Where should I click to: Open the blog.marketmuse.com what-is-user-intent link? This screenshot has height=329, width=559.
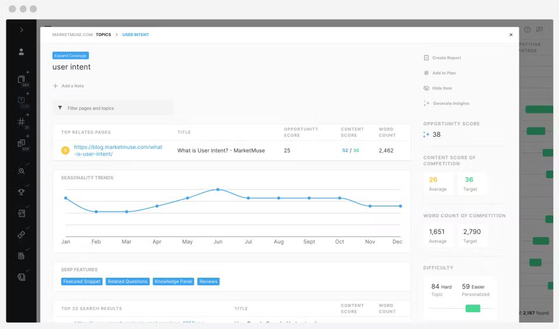[118, 150]
